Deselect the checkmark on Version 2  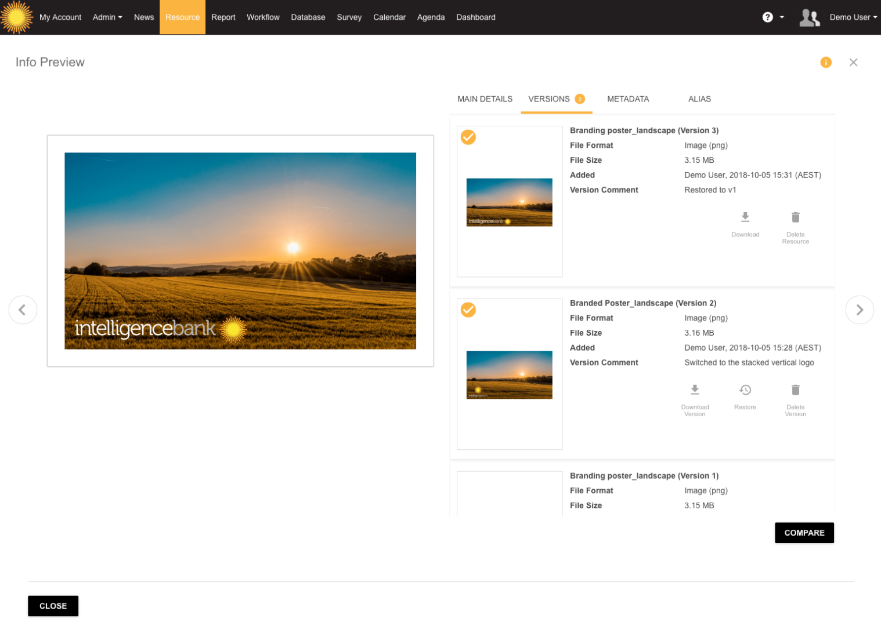[x=468, y=310]
